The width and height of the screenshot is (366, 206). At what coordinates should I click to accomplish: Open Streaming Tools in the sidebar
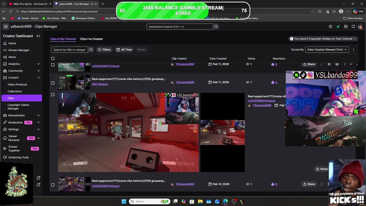coord(18,157)
